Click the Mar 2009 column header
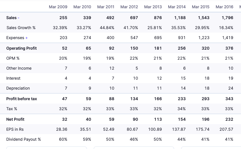Viewport: 241px width, 149px height. pos(58,7)
